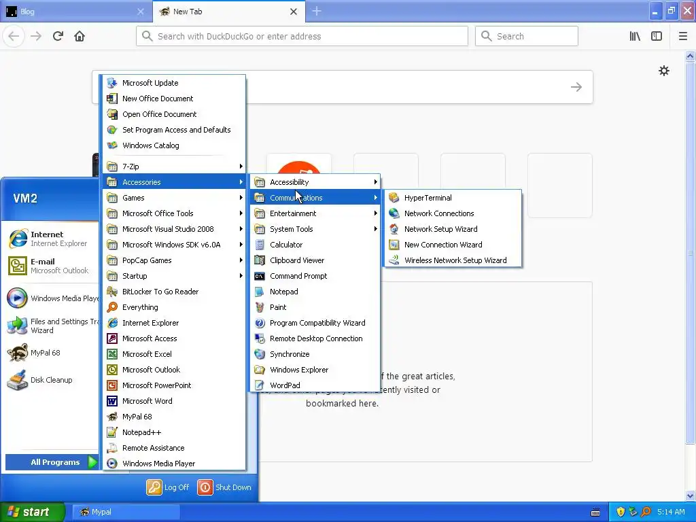Focus the DuckDuckGo address bar
Viewport: 696px width, 522px height.
(x=302, y=36)
